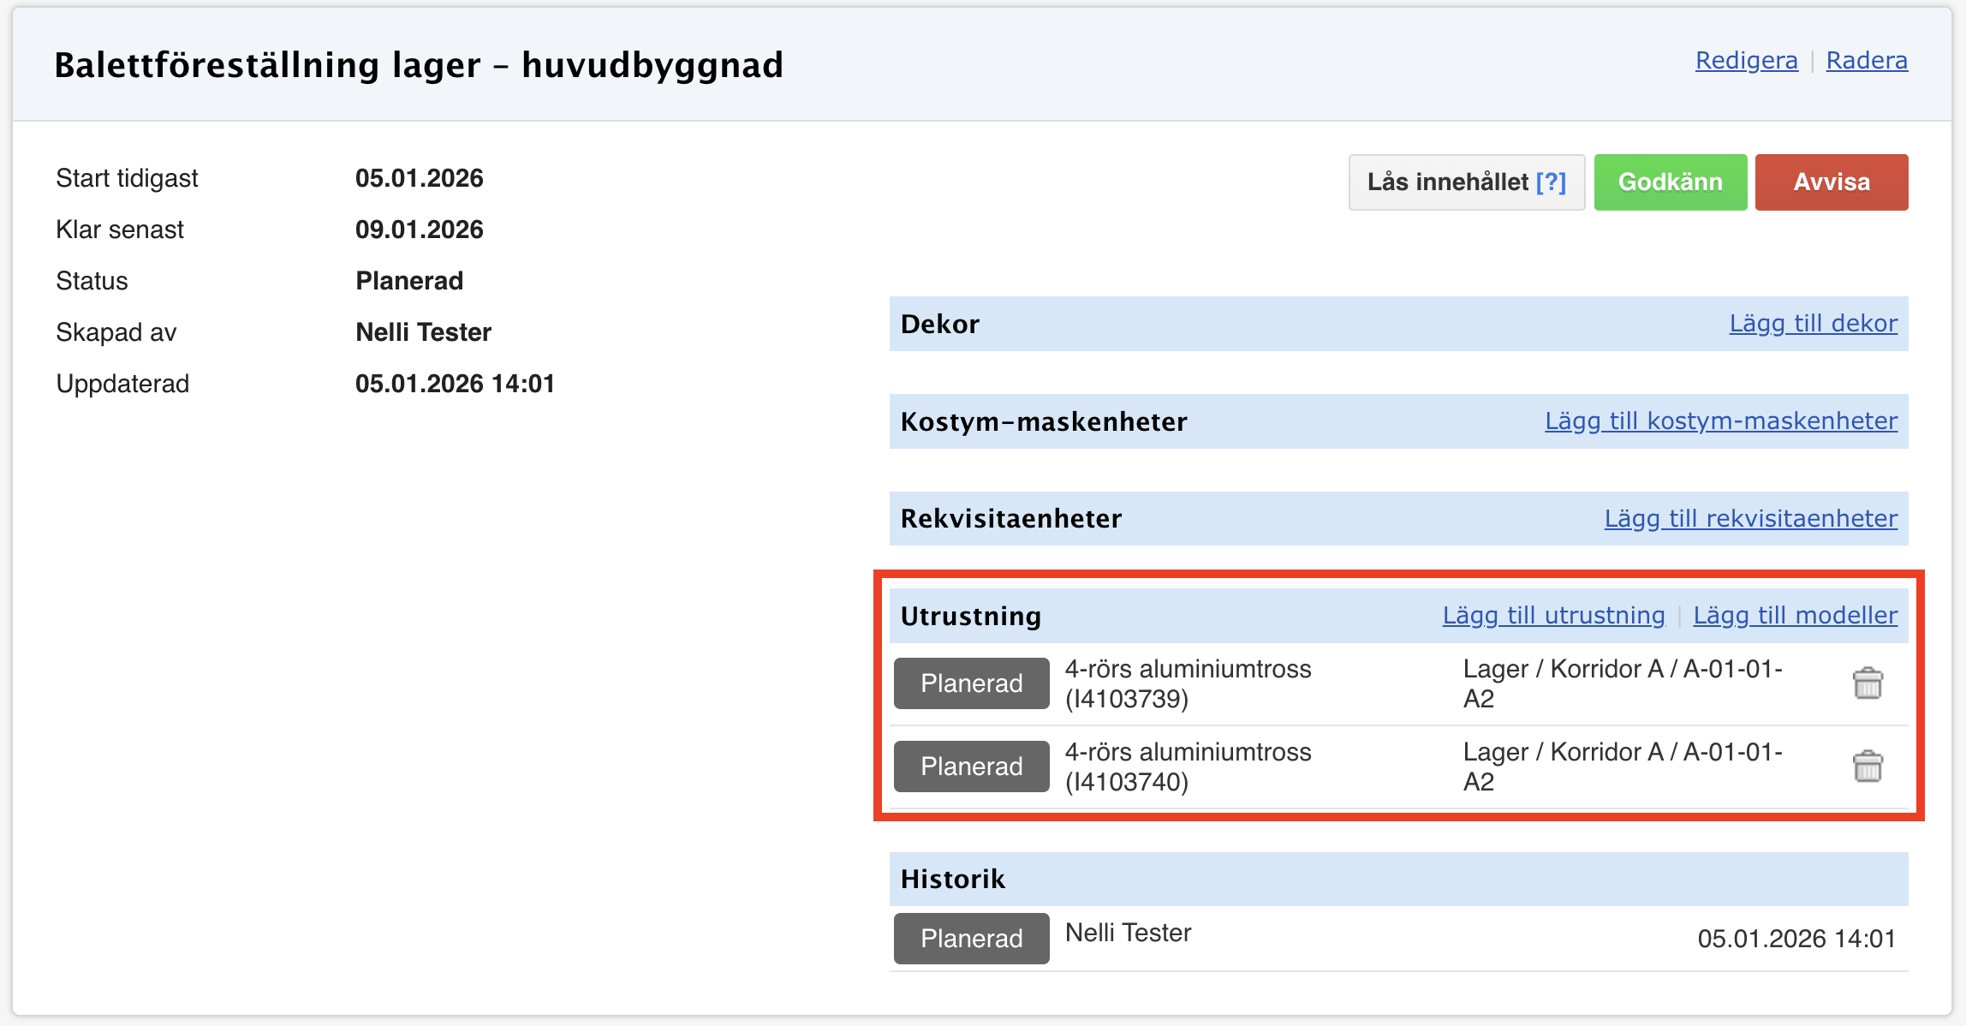Click the Godkänn button
1966x1026 pixels.
coord(1670,182)
